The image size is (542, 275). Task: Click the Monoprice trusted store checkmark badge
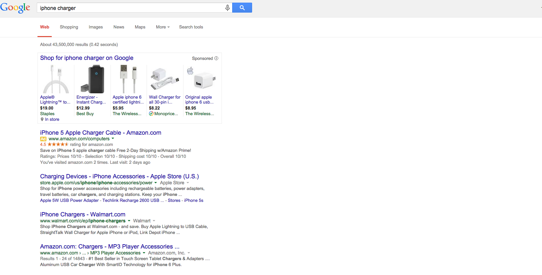coord(151,114)
